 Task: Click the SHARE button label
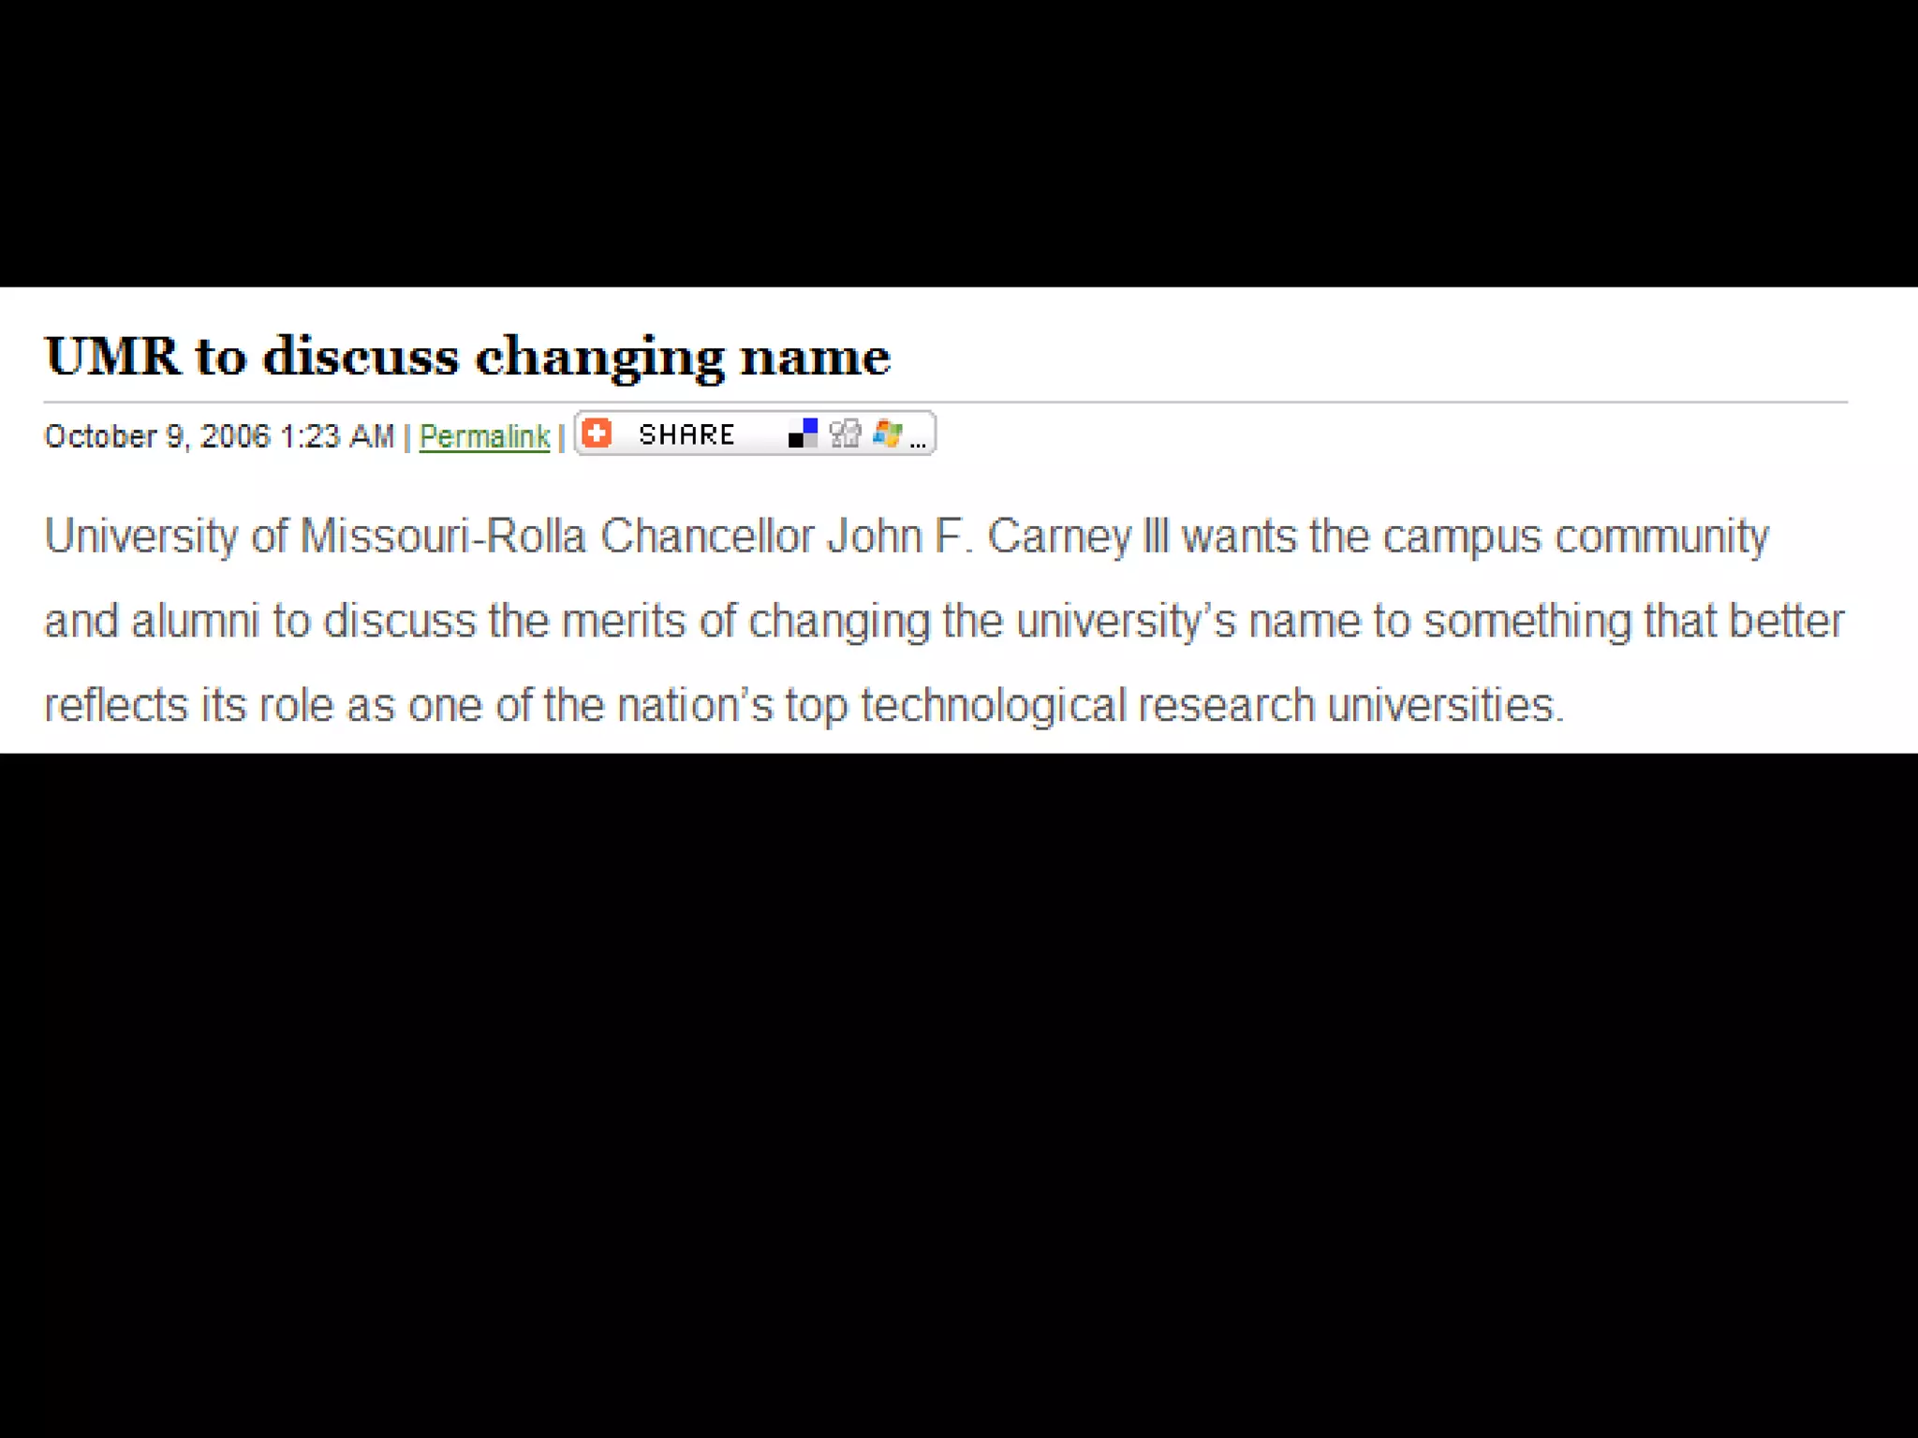point(686,434)
